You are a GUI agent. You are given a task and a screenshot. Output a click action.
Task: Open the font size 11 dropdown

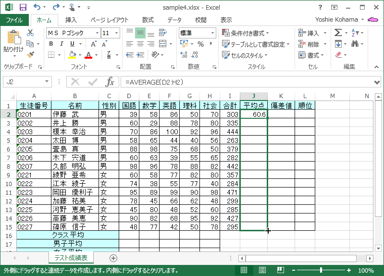(x=117, y=33)
